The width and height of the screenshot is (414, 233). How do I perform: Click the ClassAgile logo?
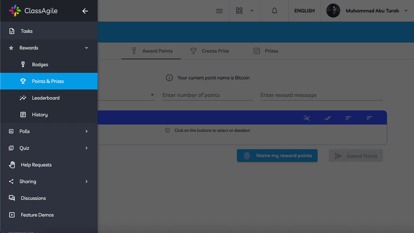(33, 11)
